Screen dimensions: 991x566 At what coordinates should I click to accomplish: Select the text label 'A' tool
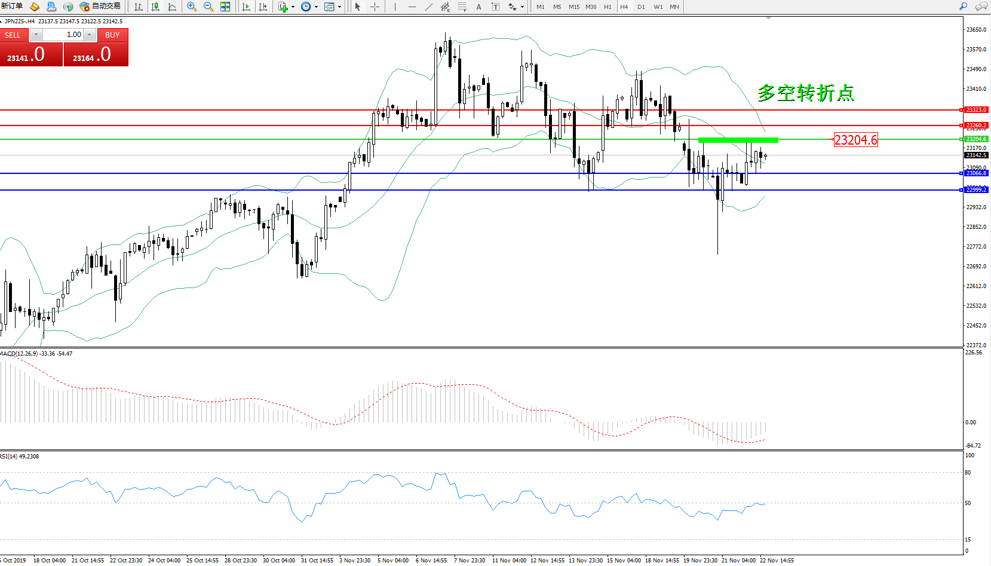[x=478, y=7]
